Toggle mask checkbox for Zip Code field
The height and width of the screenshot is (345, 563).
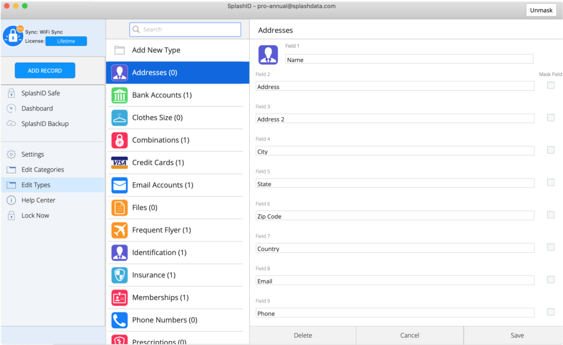pyautogui.click(x=550, y=215)
